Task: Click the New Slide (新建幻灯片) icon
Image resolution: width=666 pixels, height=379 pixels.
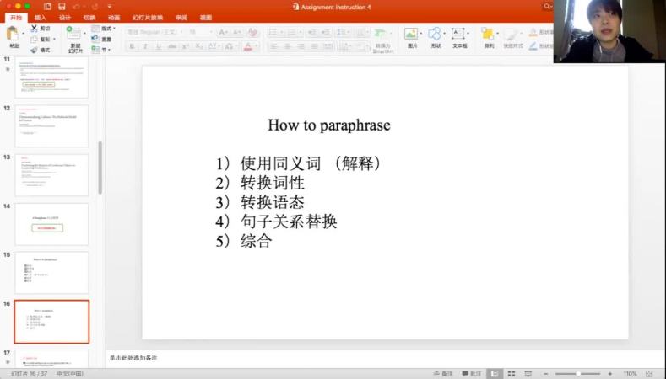Action: (x=73, y=34)
